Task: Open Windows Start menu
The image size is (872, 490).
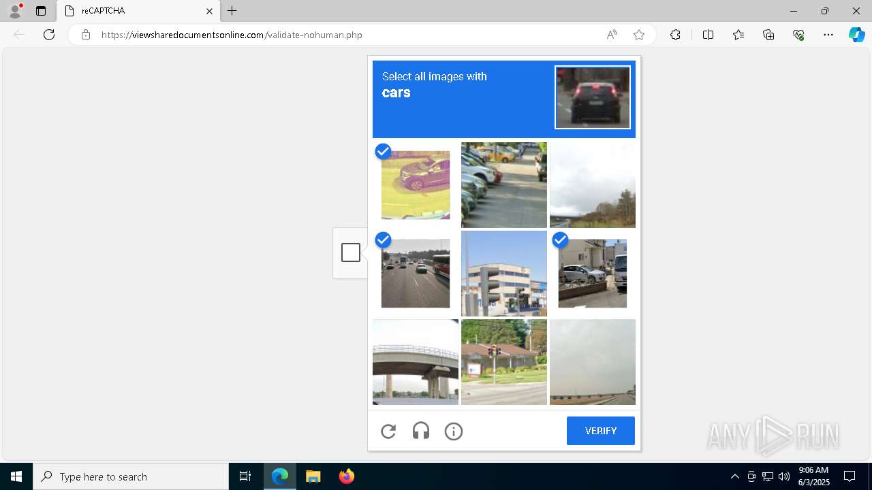Action: tap(16, 476)
